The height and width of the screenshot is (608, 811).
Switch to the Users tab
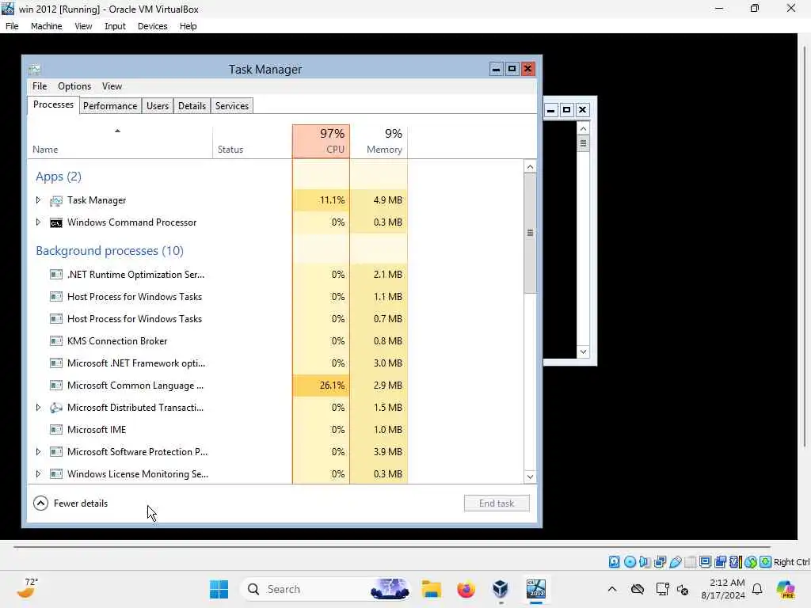pos(158,106)
